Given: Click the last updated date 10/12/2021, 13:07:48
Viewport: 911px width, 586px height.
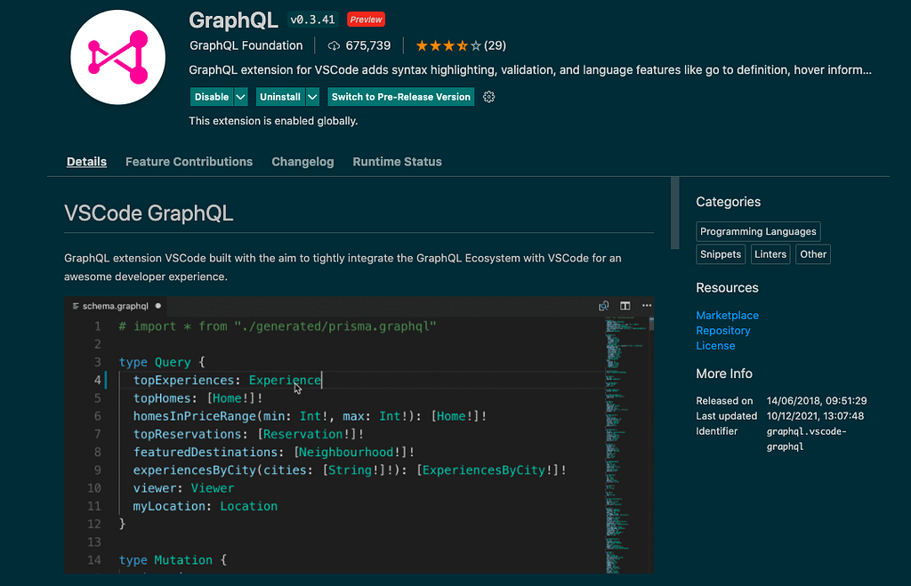Looking at the screenshot, I should pos(815,416).
